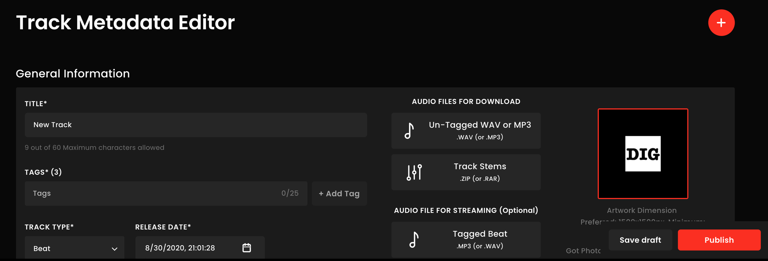Click the music note icon for Tagged Beat
This screenshot has height=261, width=768.
(x=414, y=240)
